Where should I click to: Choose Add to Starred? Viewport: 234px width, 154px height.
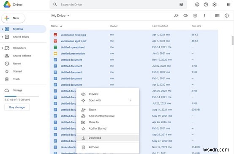(108, 129)
